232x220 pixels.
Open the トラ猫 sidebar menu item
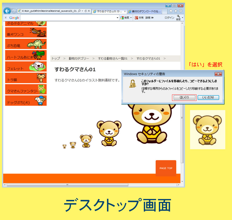tap(26, 78)
